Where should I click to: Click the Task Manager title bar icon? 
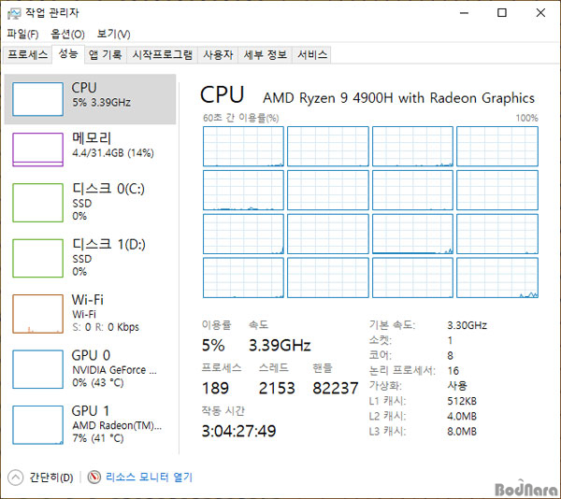(14, 14)
